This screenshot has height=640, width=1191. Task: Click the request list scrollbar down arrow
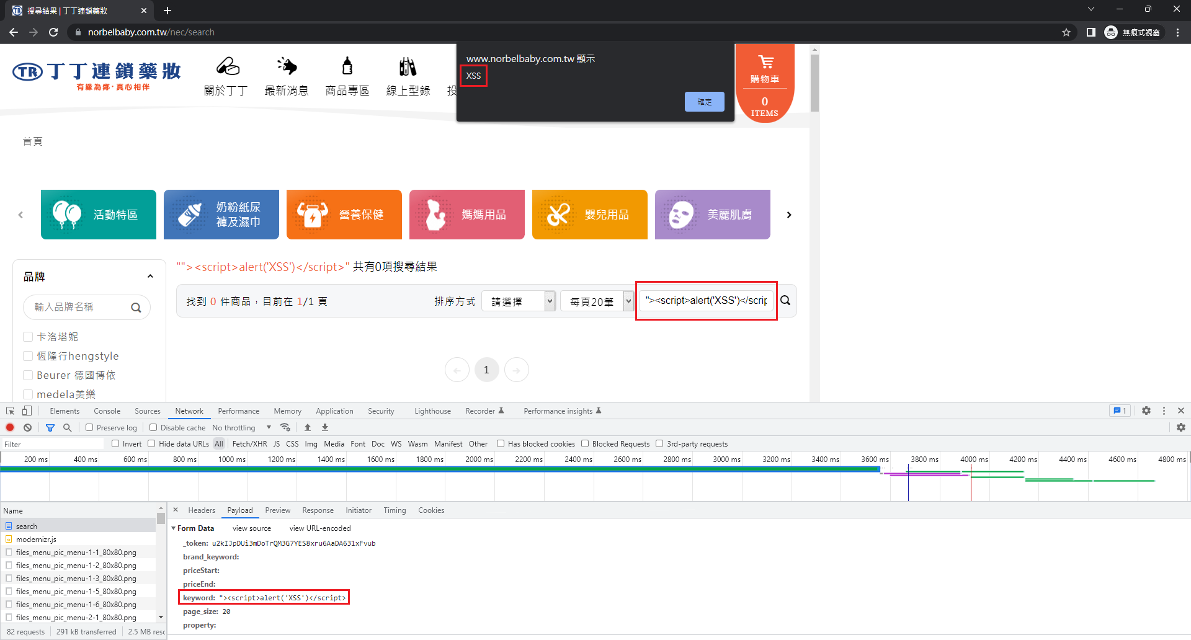[x=161, y=617]
